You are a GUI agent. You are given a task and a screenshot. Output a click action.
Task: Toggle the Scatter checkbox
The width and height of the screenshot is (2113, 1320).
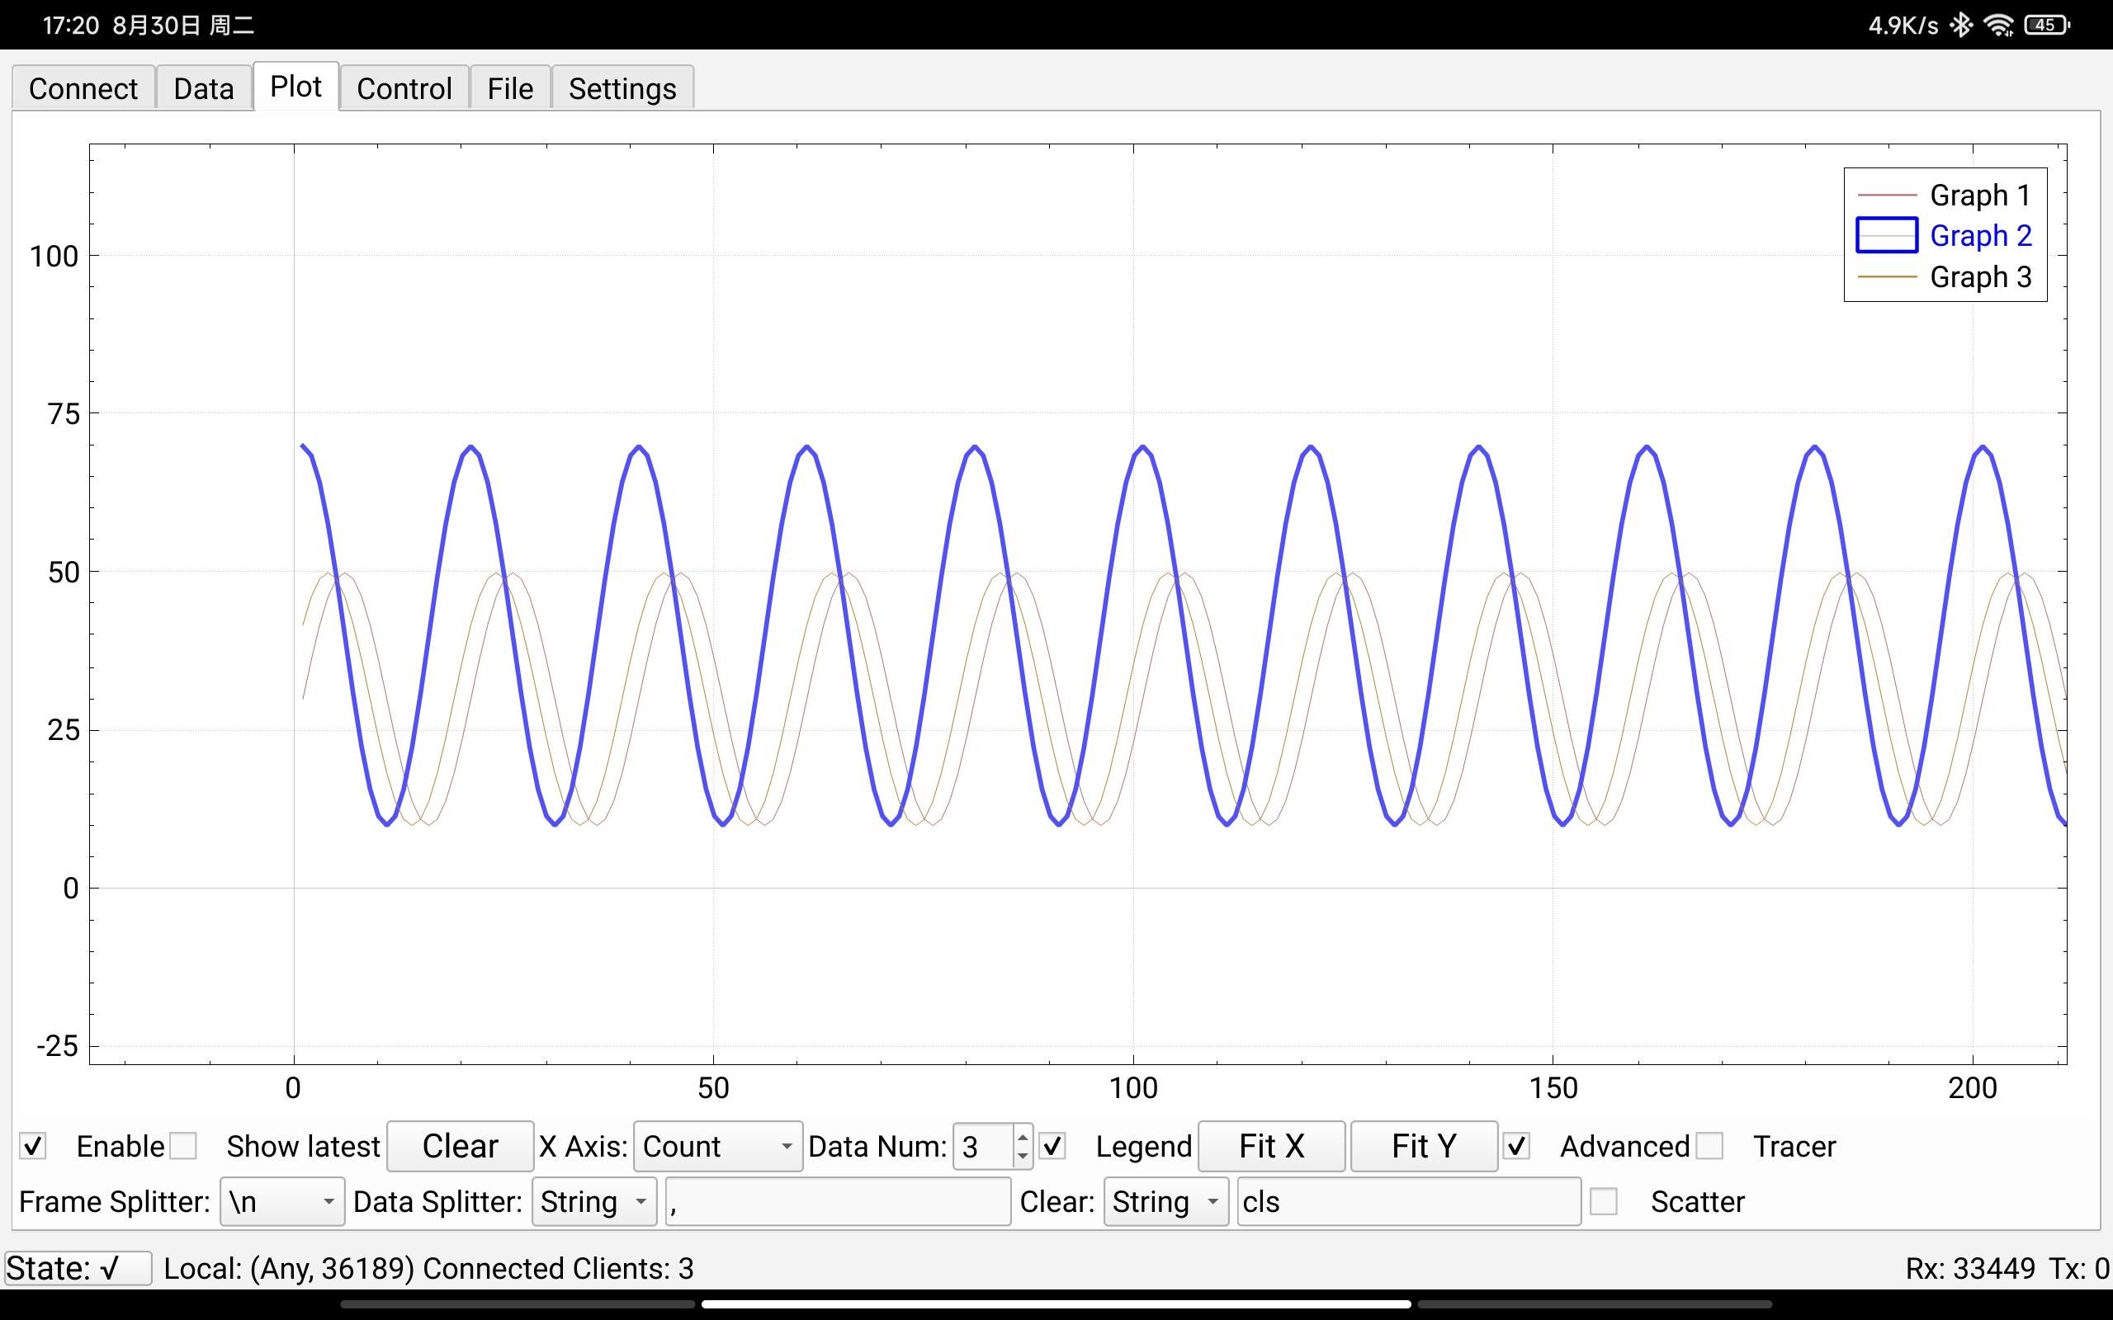point(1603,1201)
